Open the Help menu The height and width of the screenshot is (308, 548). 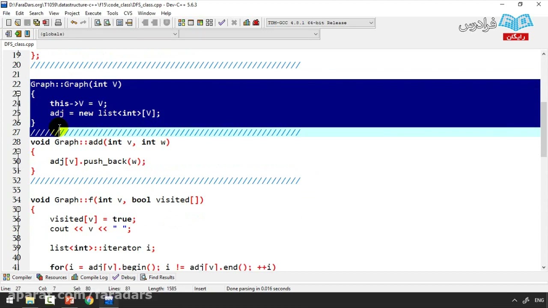(x=166, y=13)
